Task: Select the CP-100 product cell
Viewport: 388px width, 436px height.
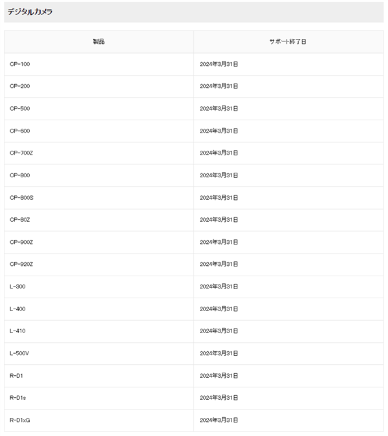Action: (20, 64)
